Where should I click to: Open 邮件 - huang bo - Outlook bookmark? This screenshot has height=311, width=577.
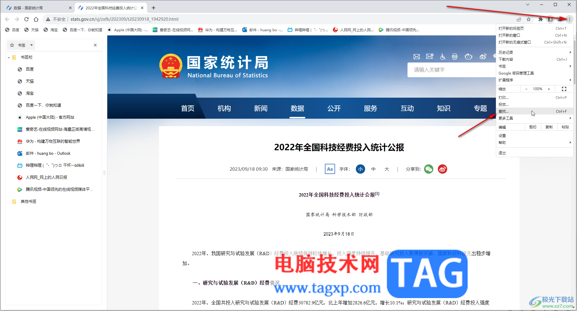[x=48, y=153]
